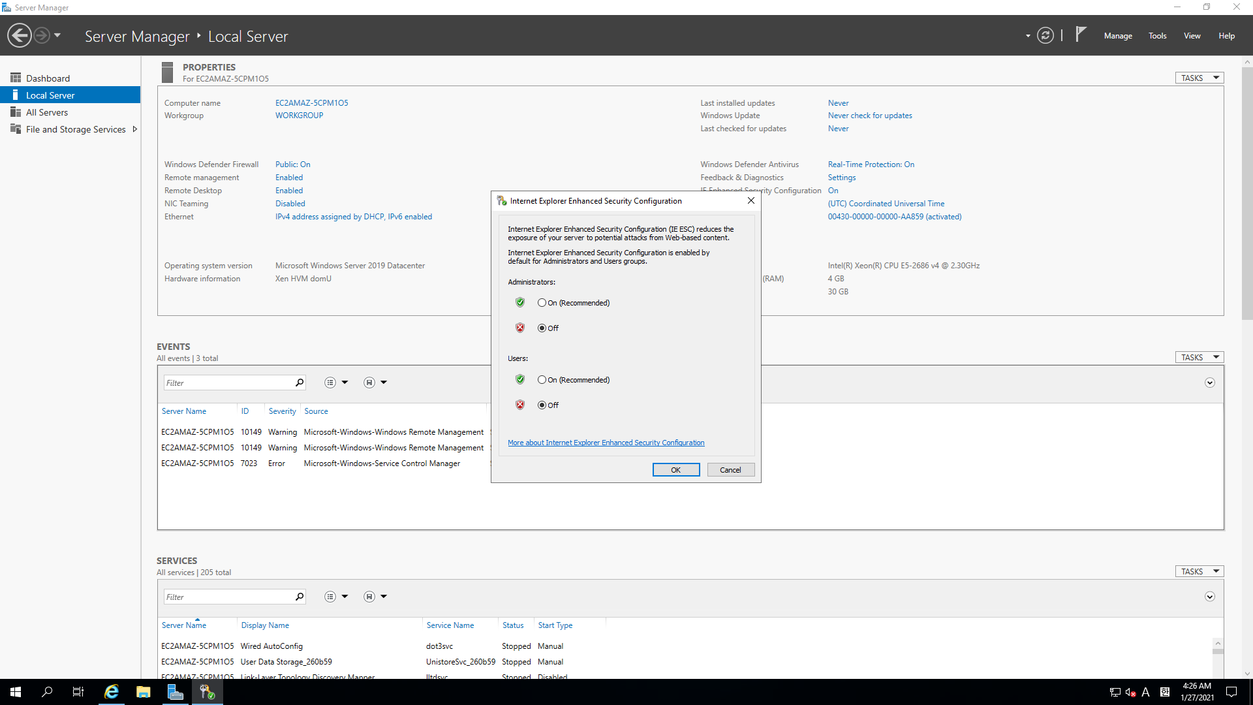Click the Services filter input field

pos(228,597)
